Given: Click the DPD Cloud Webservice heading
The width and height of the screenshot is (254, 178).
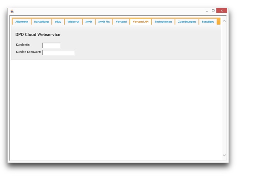Looking at the screenshot, I should 38,35.
